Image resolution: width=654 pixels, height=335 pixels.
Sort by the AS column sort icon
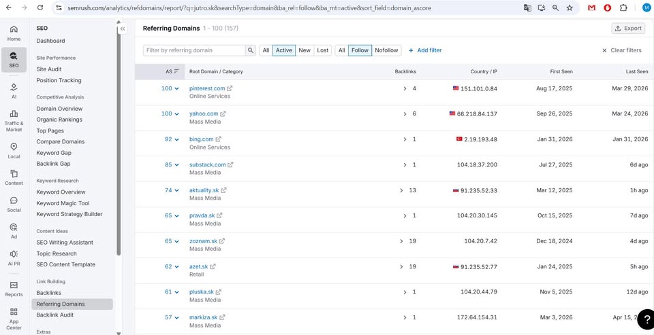tap(176, 71)
